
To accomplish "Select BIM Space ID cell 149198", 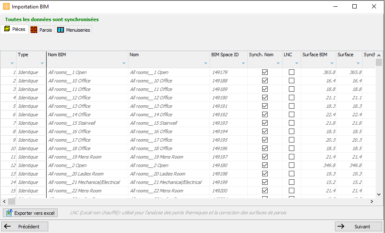I will point(229,174).
